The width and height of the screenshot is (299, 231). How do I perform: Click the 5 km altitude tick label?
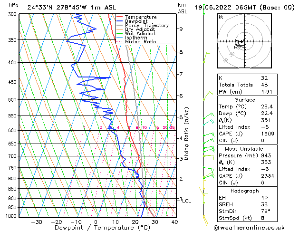tap(181, 117)
